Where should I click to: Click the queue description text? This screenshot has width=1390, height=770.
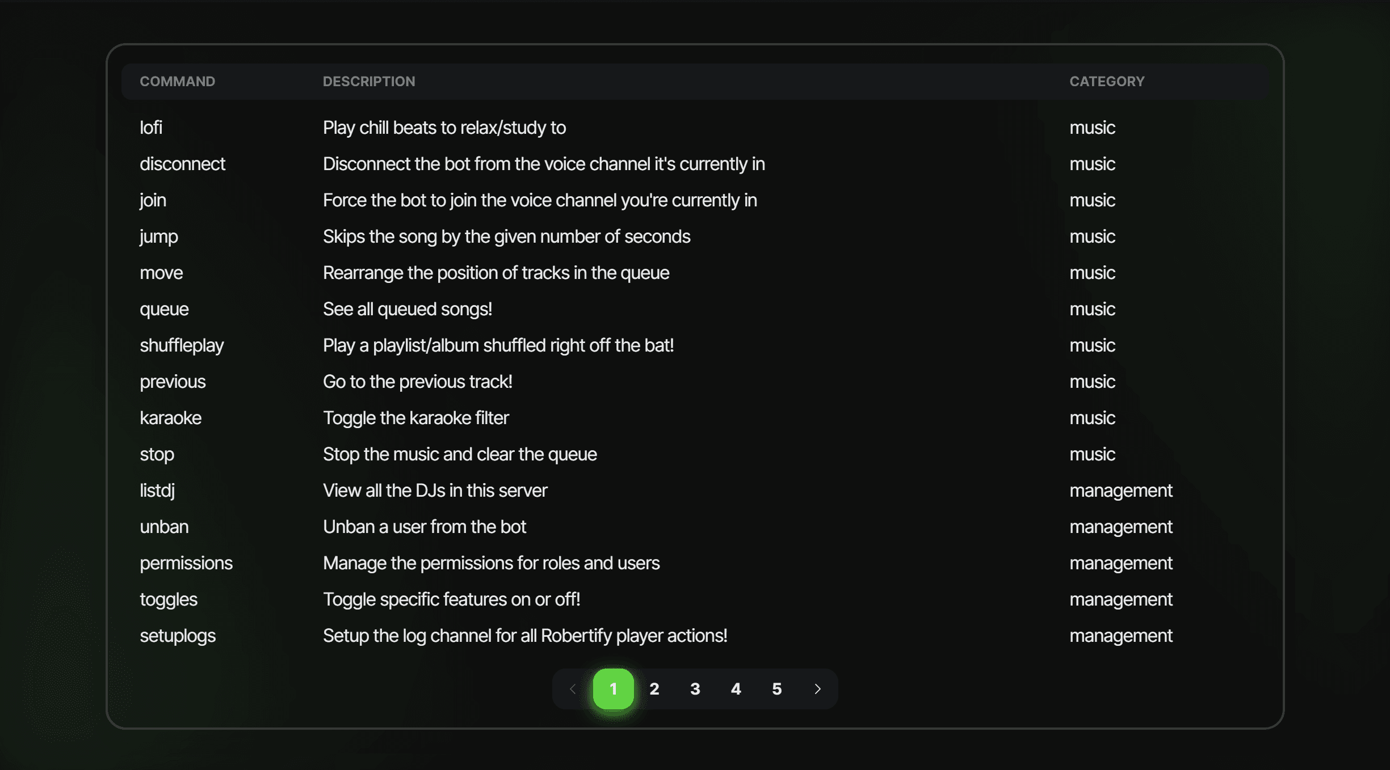[407, 309]
